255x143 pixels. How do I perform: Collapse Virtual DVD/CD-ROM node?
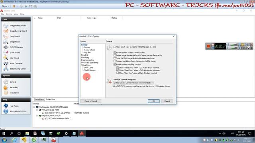coord(37,110)
